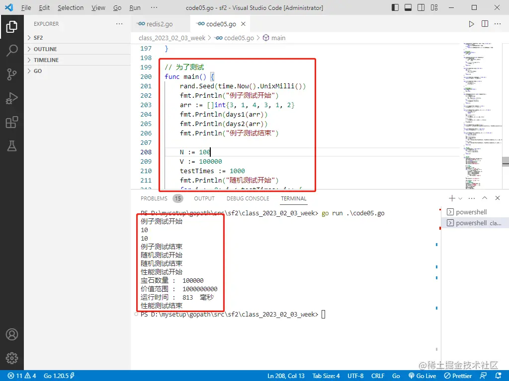Screen dimensions: 509x381
Task: Open the File menu
Action: (26, 7)
